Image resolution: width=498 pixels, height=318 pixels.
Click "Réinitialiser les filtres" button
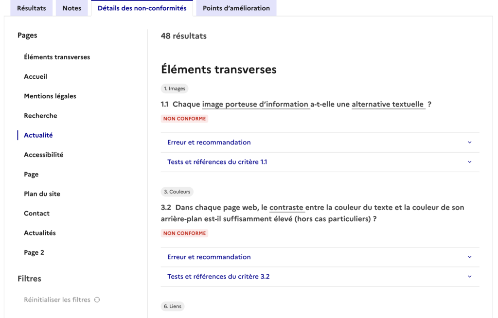click(57, 300)
